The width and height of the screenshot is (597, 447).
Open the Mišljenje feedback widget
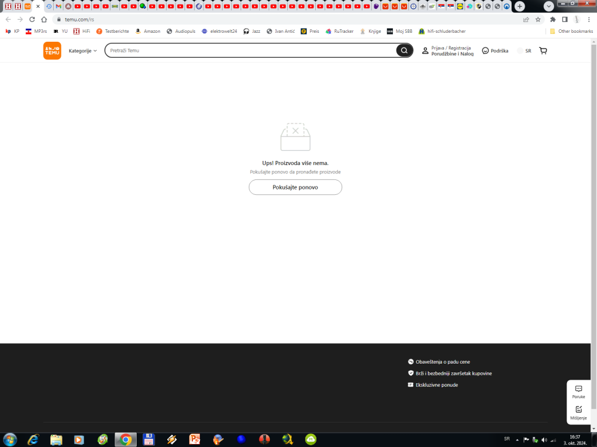click(x=578, y=412)
